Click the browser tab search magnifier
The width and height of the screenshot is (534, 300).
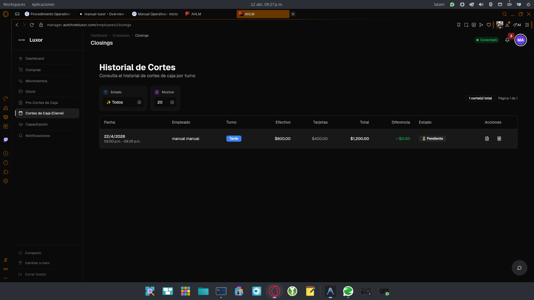pyautogui.click(x=505, y=14)
